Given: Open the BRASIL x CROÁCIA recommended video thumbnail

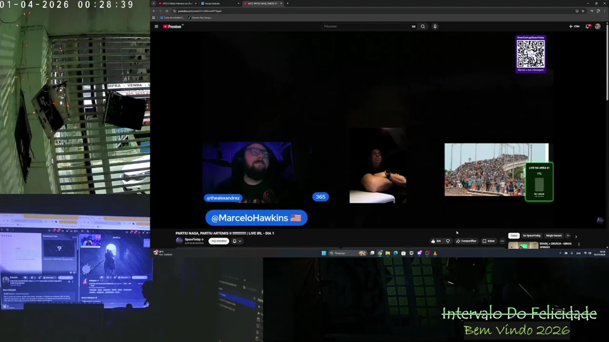Looking at the screenshot, I should click(523, 246).
